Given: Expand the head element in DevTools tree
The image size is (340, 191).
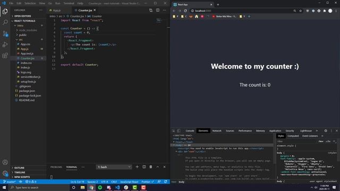Looking at the screenshot, I should pyautogui.click(x=174, y=142).
